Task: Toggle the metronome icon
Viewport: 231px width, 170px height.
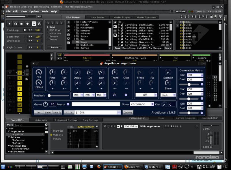Action: [x=39, y=24]
